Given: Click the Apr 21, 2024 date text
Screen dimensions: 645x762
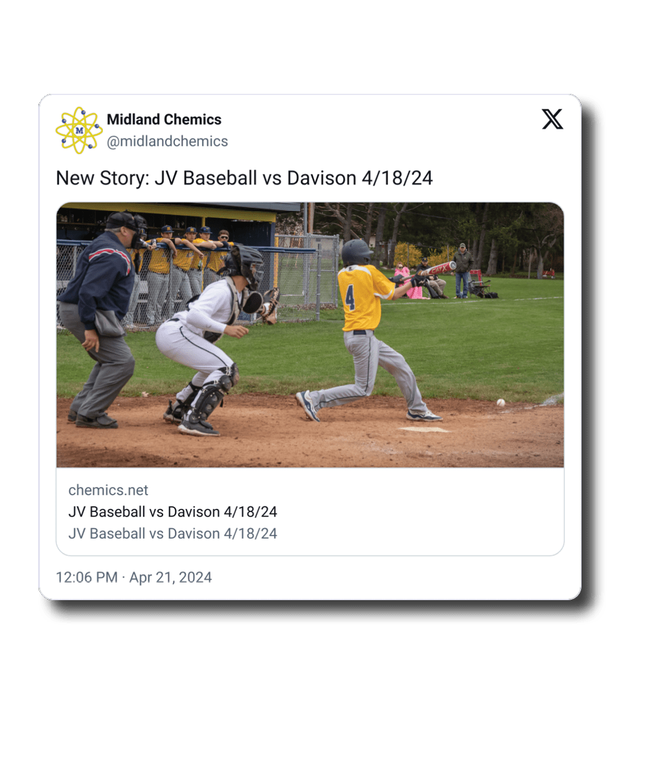Looking at the screenshot, I should pyautogui.click(x=170, y=577).
